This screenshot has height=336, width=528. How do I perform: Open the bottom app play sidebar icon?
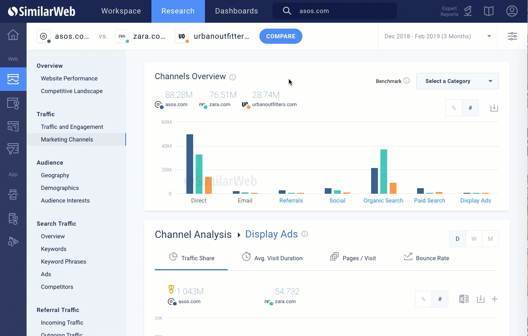coord(13,242)
